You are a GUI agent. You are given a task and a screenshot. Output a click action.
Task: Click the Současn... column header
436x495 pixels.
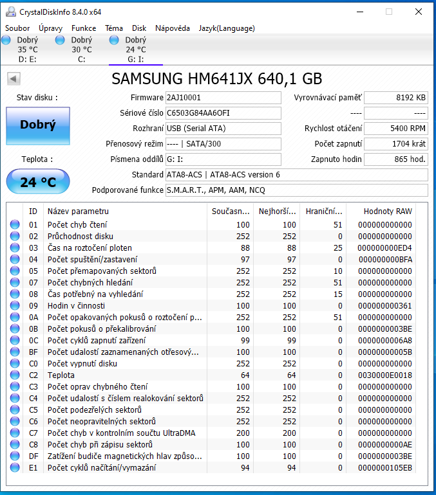[x=231, y=212]
